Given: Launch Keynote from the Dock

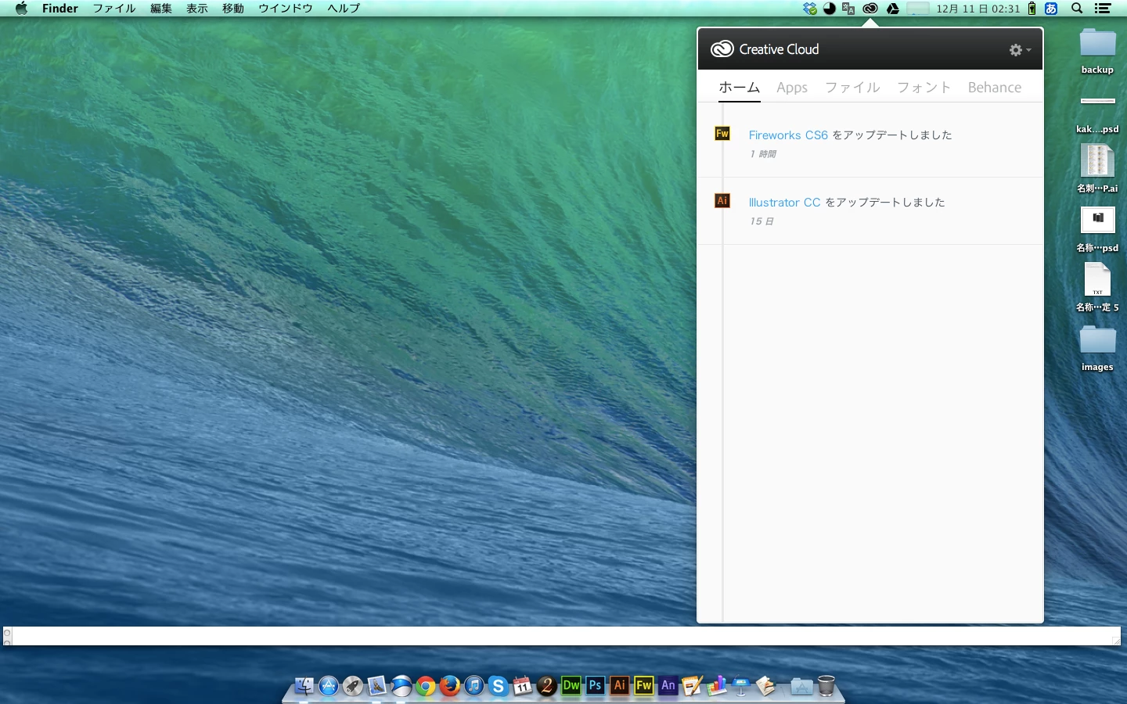Looking at the screenshot, I should pos(741,686).
